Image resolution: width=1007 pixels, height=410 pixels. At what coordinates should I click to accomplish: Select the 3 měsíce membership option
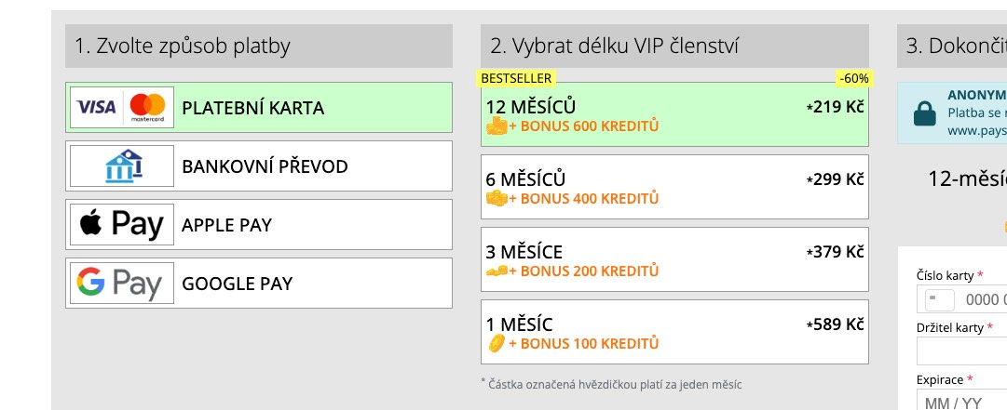[674, 259]
